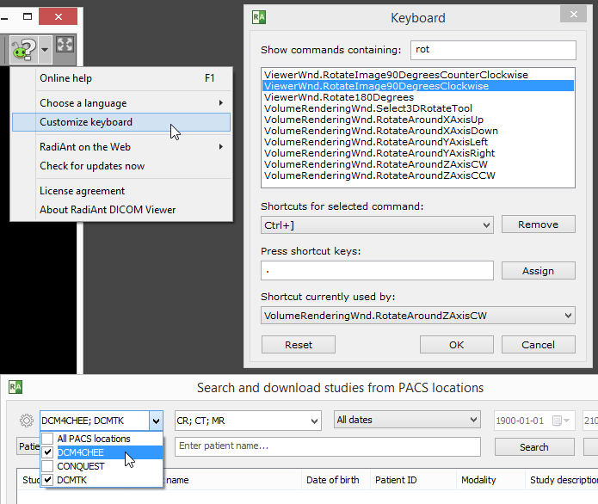
Task: Click the RA logo in PACS search window
Action: coord(15,387)
